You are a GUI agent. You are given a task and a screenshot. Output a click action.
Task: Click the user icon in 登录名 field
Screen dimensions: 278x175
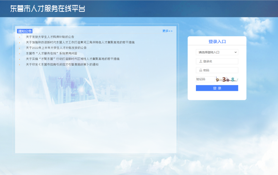201,61
